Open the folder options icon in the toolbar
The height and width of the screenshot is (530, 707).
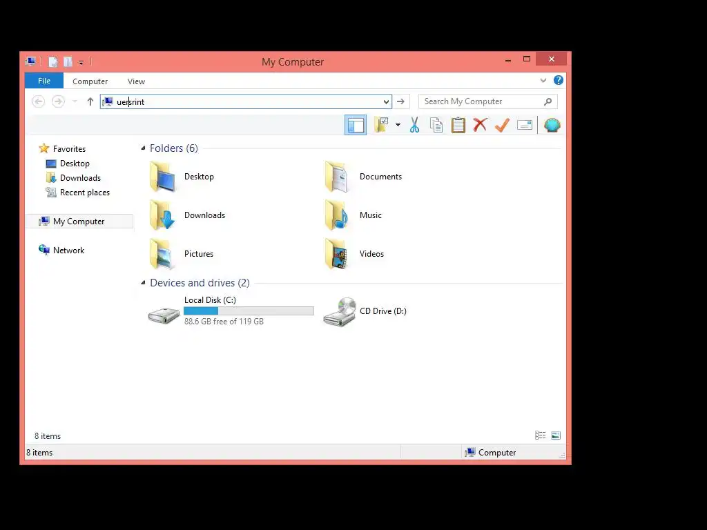pos(381,125)
